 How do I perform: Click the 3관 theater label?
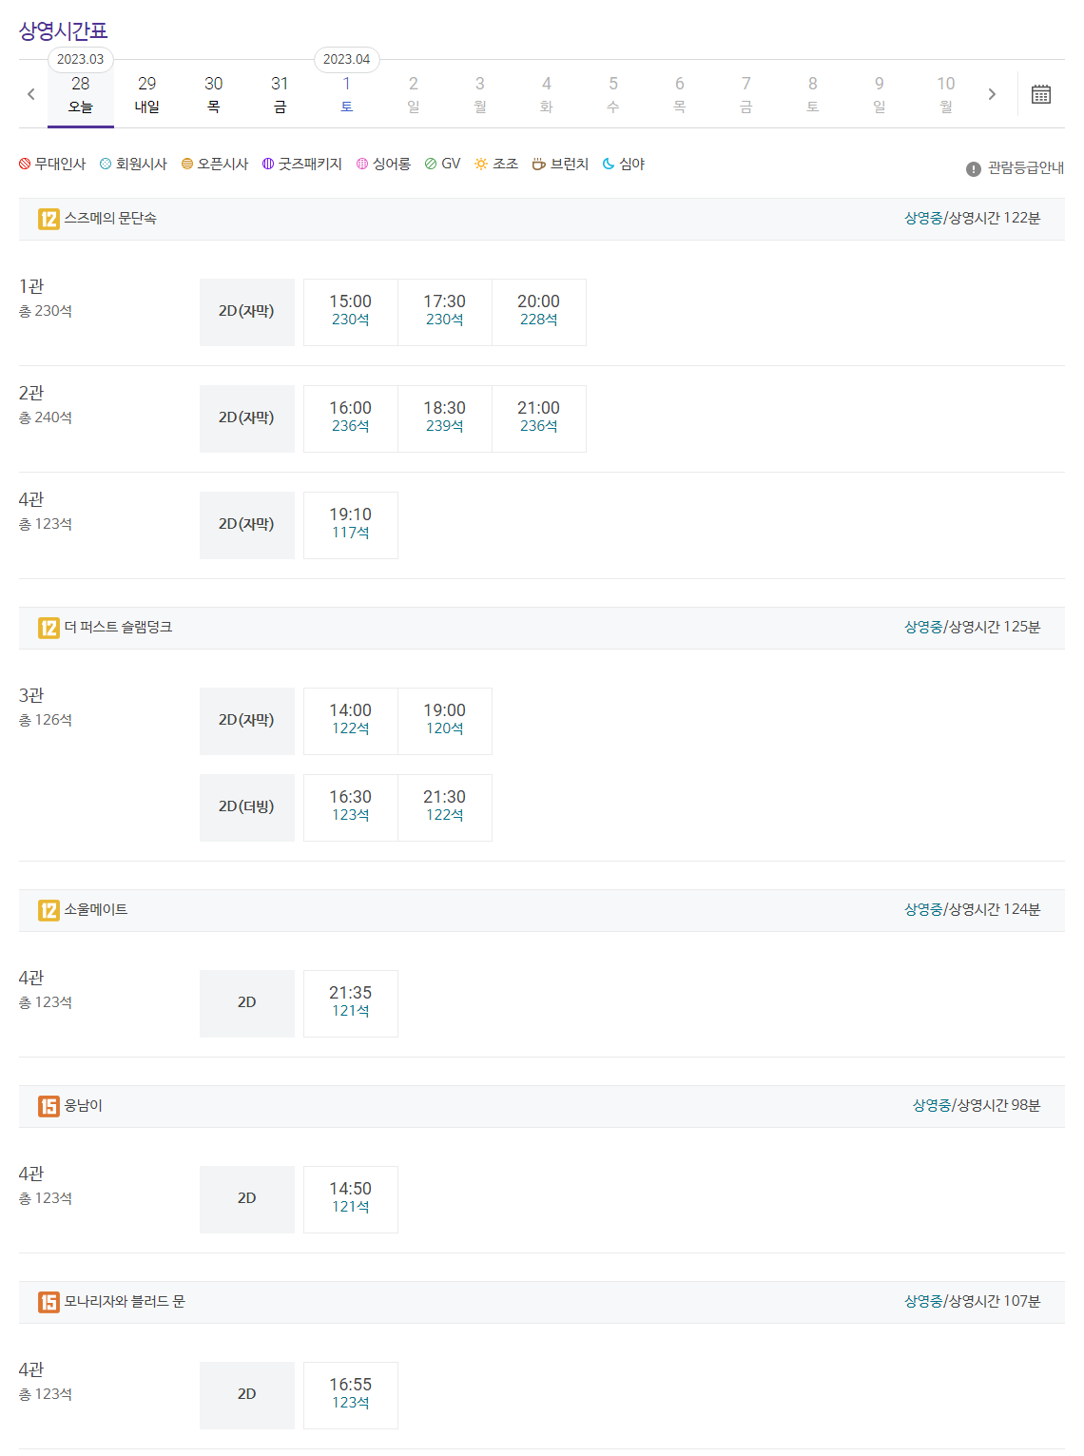[31, 695]
